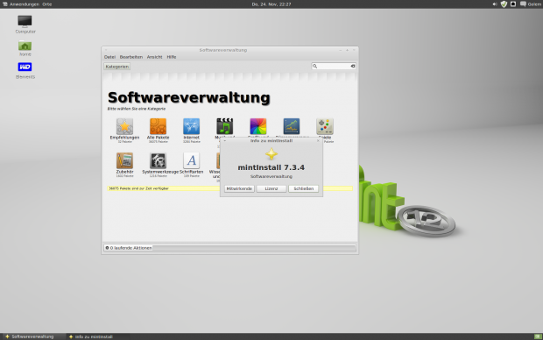The image size is (543, 340).
Task: Open the Anwendungen panel menu
Action: (21, 4)
